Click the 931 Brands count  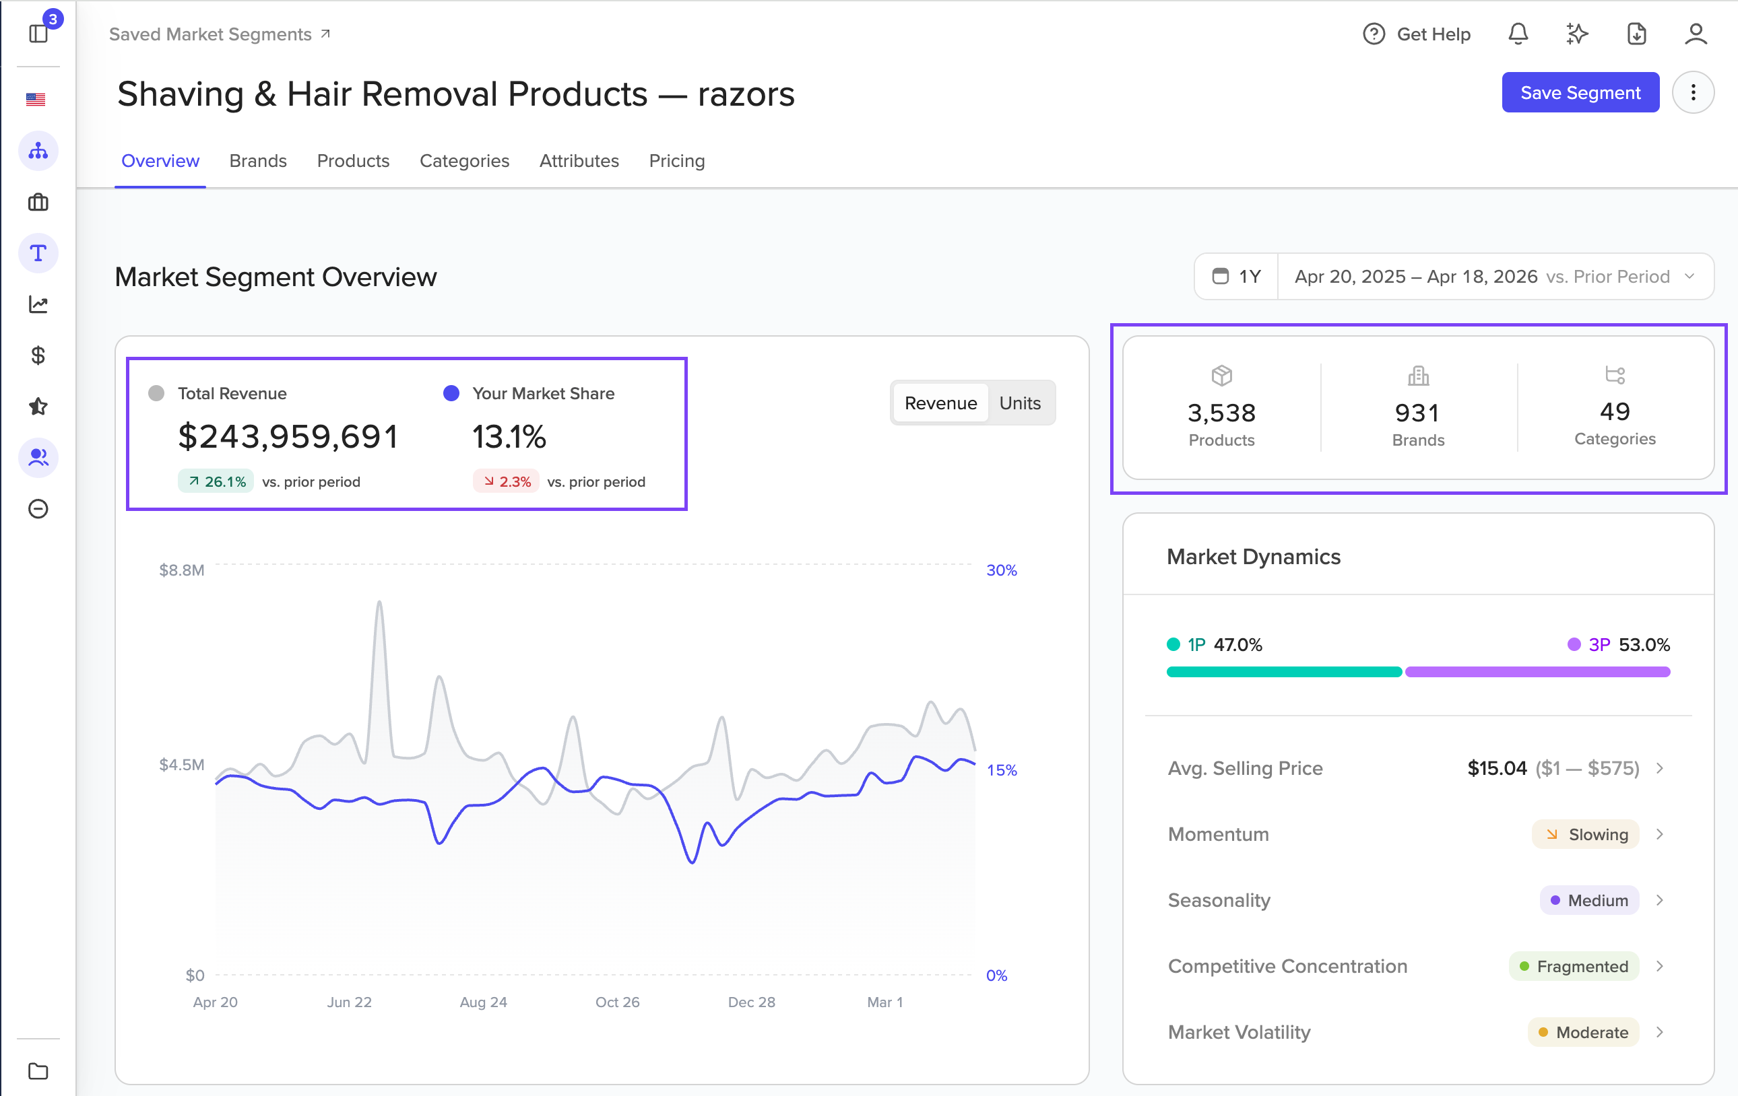tap(1417, 413)
